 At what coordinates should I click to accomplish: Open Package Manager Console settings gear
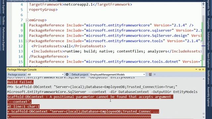click(x=67, y=74)
